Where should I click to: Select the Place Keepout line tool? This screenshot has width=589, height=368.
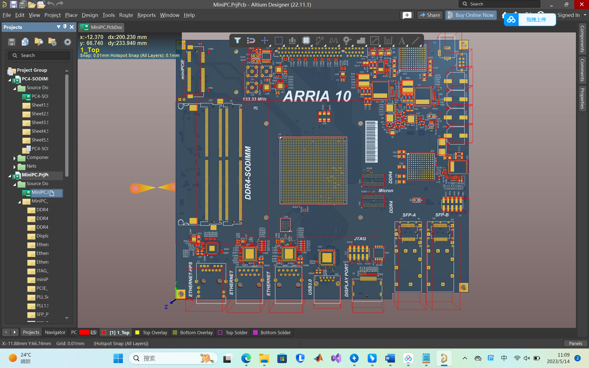tap(374, 41)
